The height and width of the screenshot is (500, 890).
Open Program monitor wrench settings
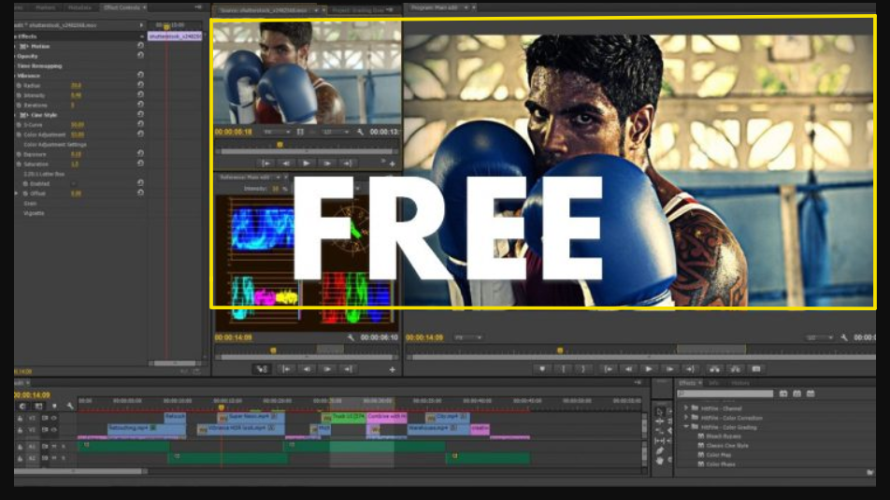843,337
